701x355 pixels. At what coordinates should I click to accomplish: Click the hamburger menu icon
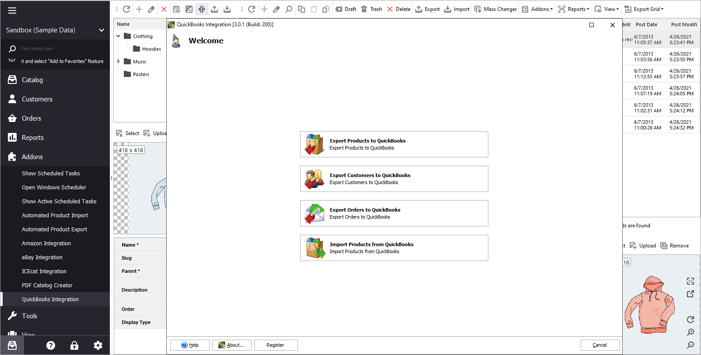click(12, 10)
